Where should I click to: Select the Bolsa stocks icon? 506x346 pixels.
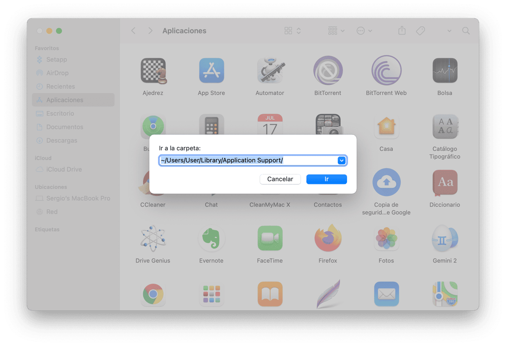pyautogui.click(x=445, y=71)
